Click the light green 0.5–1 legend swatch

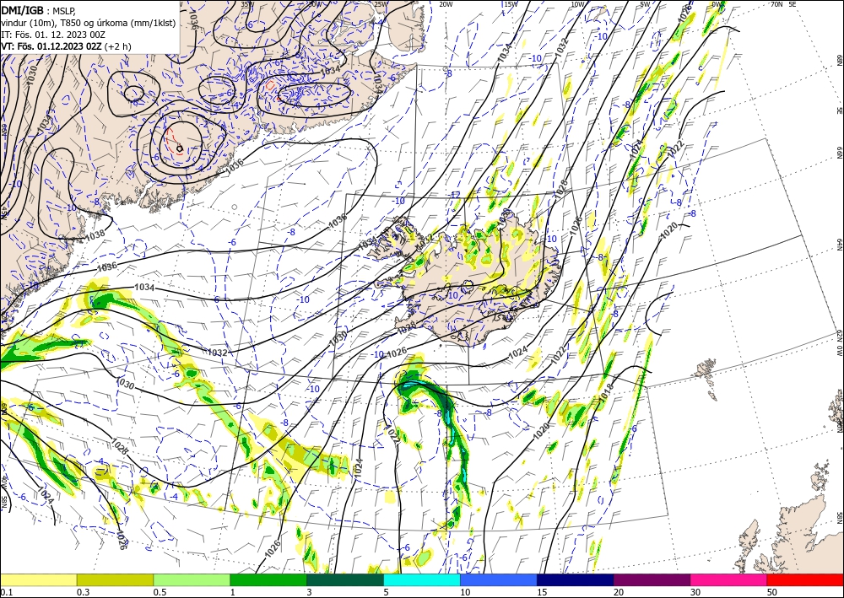click(192, 579)
